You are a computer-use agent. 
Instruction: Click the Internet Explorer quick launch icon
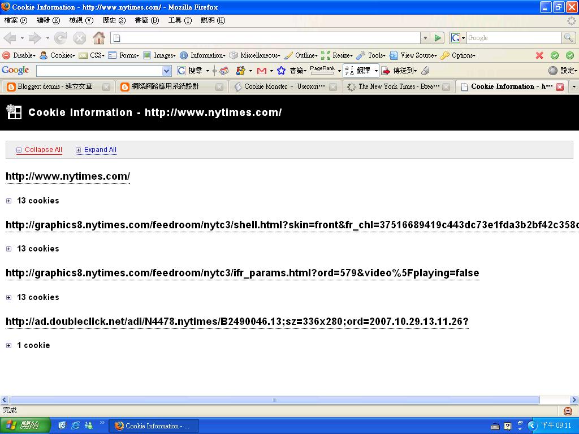coord(75,426)
